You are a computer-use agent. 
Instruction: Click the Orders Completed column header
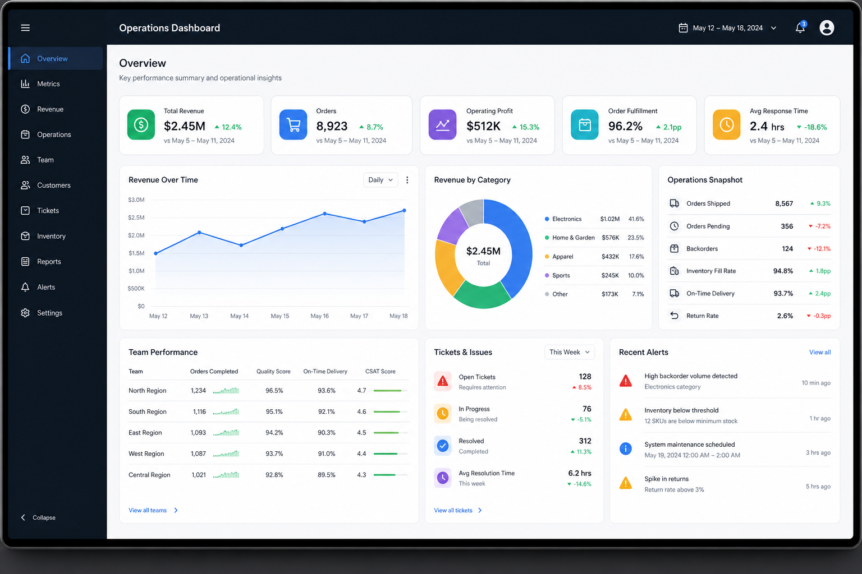click(x=214, y=372)
